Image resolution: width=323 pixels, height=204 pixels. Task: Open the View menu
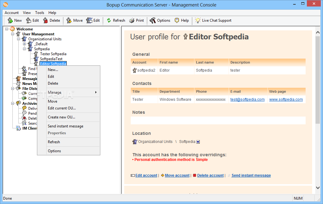27,13
